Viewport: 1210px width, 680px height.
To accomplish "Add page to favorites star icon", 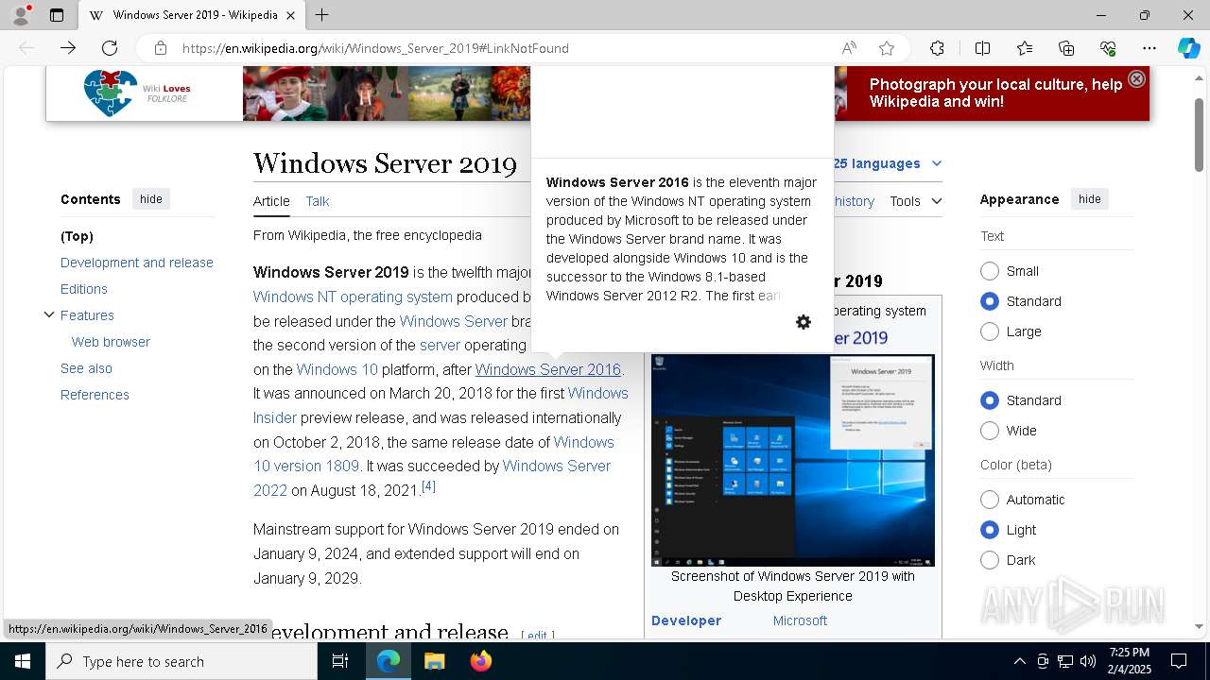I will point(887,48).
